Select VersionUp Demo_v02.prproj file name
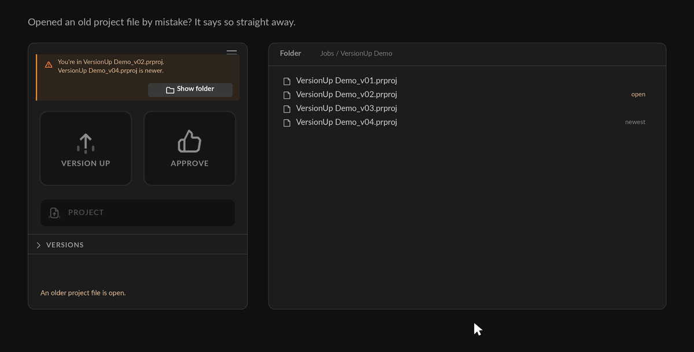This screenshot has height=352, width=694. coord(346,95)
